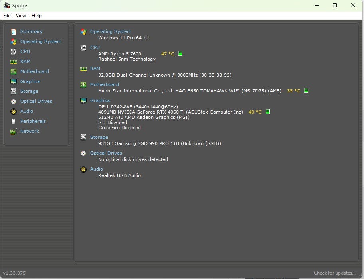Open the File menu
This screenshot has height=279, width=364.
pos(7,16)
